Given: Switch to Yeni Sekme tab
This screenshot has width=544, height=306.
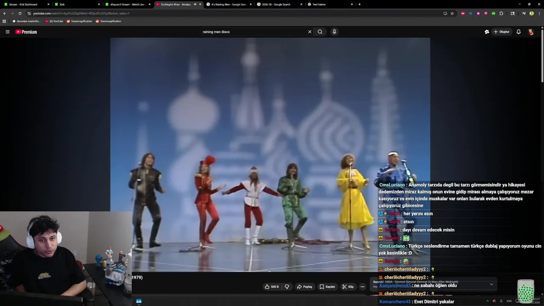Looking at the screenshot, I should pyautogui.click(x=330, y=4).
